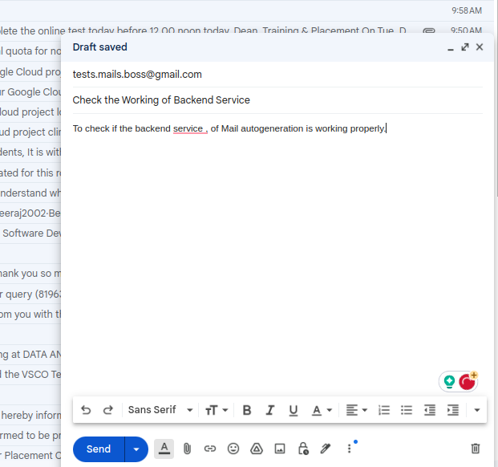Click the underlined word 'service' in body
The width and height of the screenshot is (498, 467).
click(188, 128)
